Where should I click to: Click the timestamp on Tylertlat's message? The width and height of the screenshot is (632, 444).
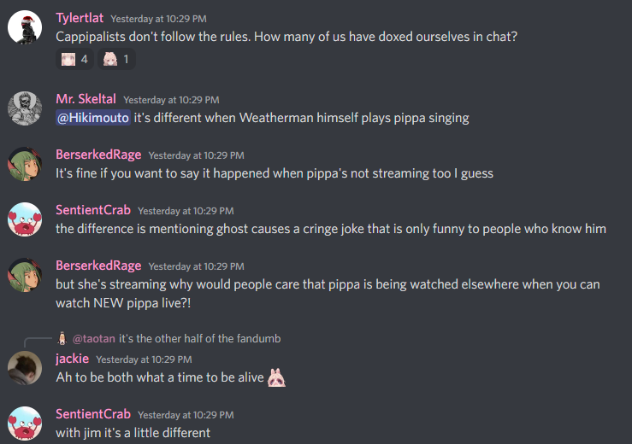click(158, 19)
